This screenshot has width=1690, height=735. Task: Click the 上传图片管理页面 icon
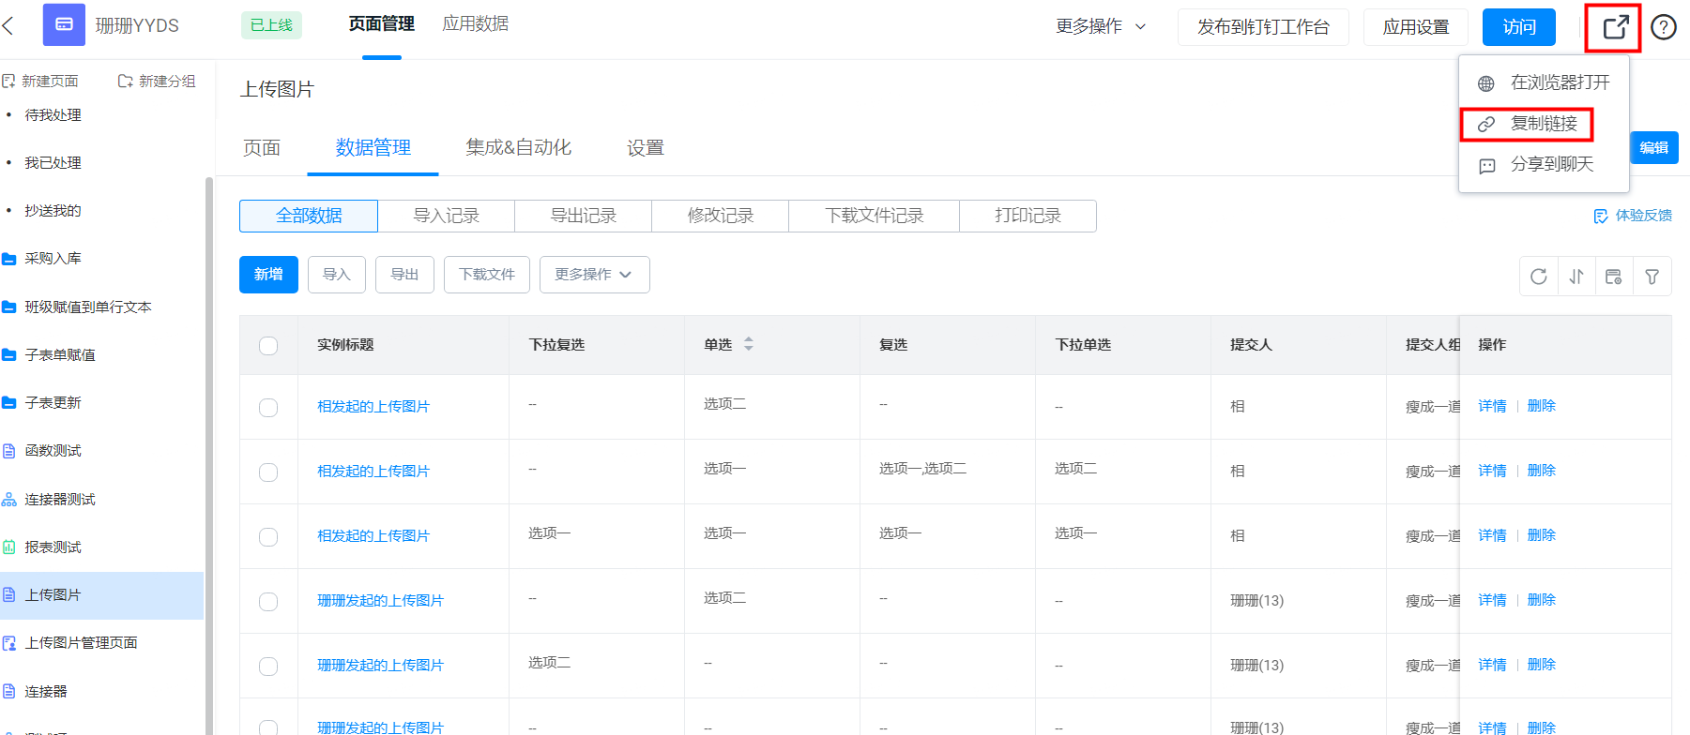(x=9, y=643)
